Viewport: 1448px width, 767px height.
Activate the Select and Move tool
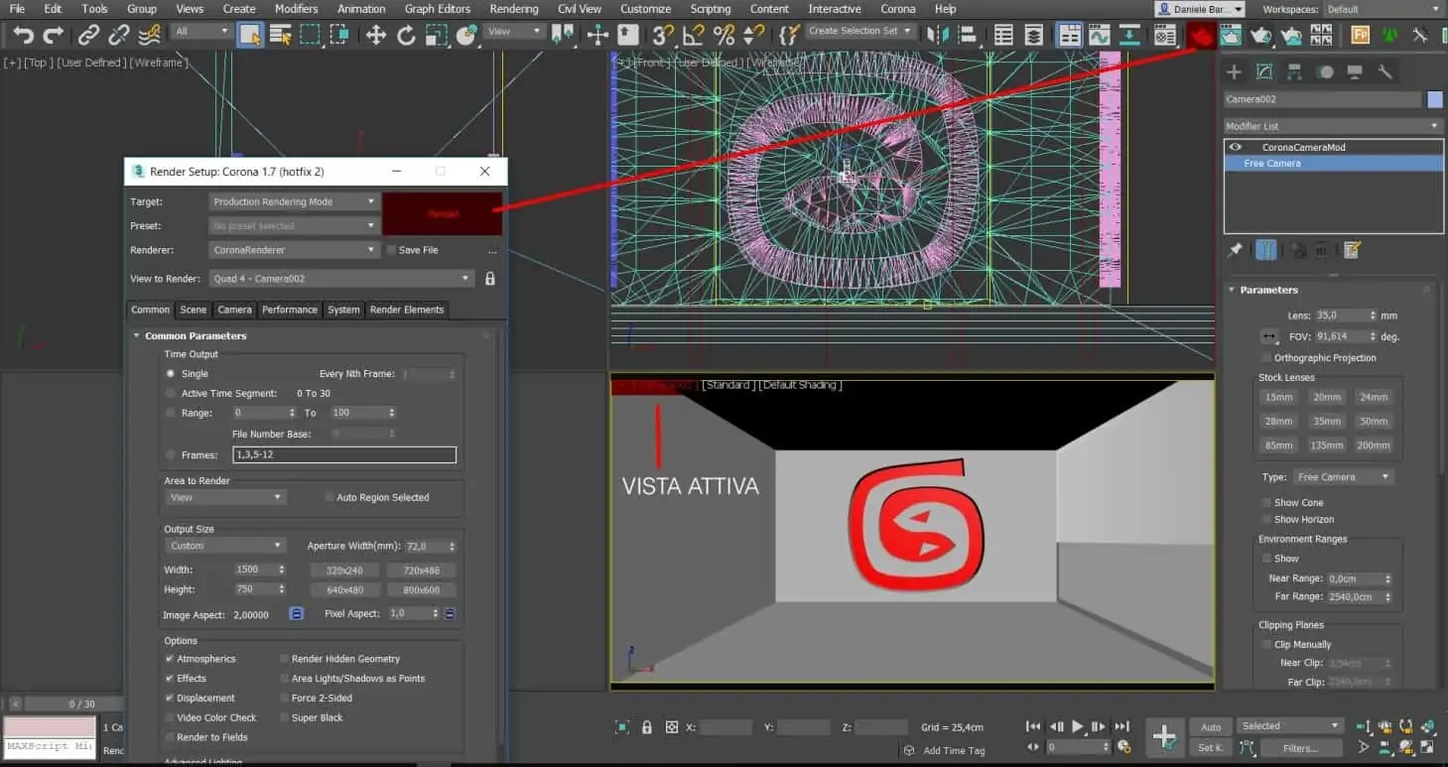376,36
